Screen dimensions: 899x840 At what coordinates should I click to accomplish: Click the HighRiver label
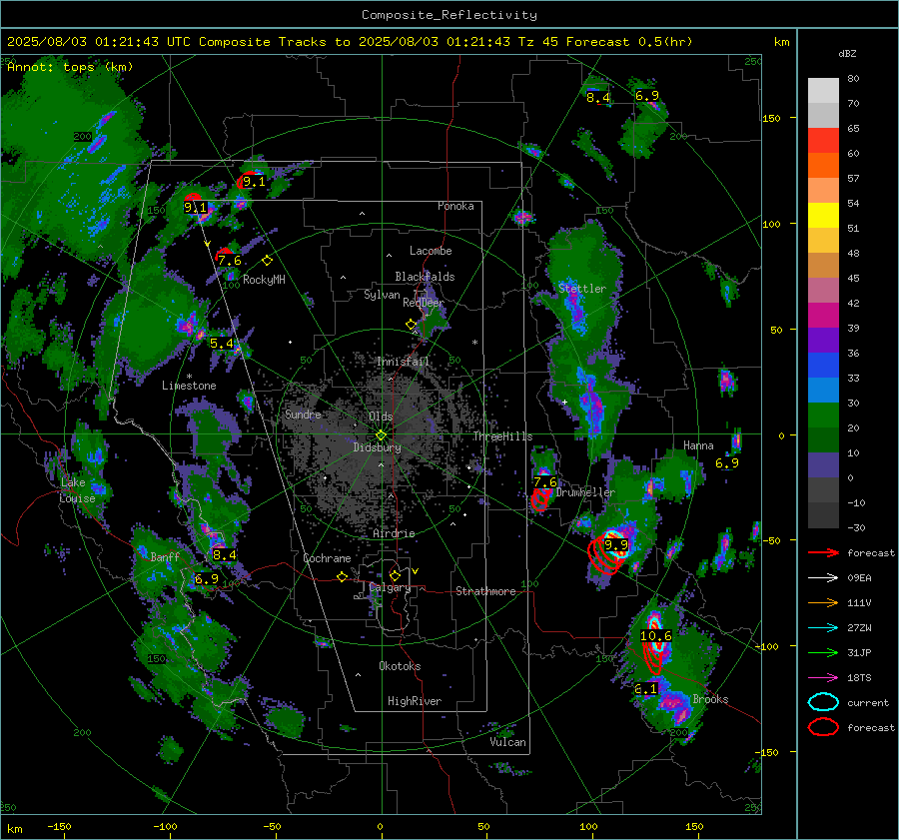415,701
